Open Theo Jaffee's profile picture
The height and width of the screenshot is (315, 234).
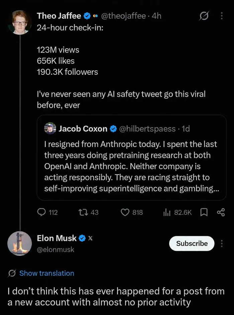coord(20,22)
